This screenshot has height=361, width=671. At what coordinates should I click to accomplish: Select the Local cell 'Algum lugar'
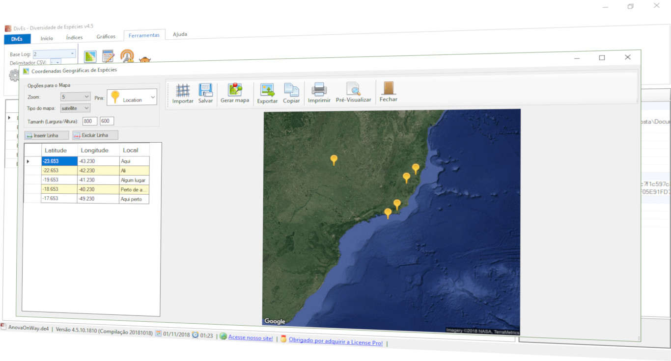[x=134, y=180]
